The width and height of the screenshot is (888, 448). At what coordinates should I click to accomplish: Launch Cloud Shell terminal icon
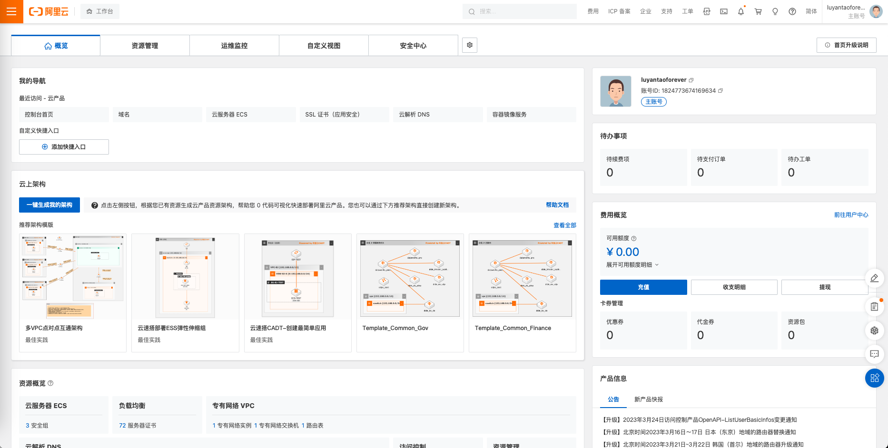click(724, 11)
